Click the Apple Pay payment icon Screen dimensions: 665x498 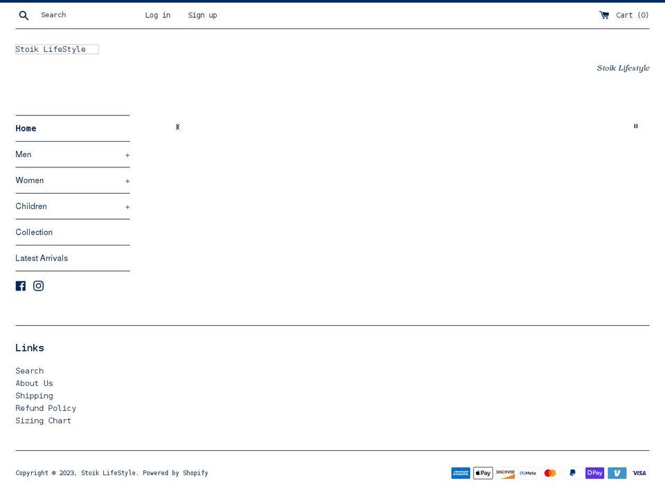pyautogui.click(x=483, y=473)
